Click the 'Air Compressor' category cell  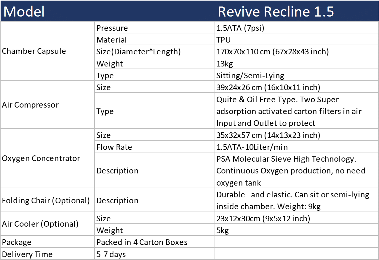tap(47, 105)
